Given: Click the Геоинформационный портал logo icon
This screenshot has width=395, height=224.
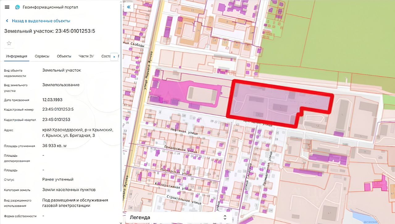Looking at the screenshot, I should click(x=17, y=7).
